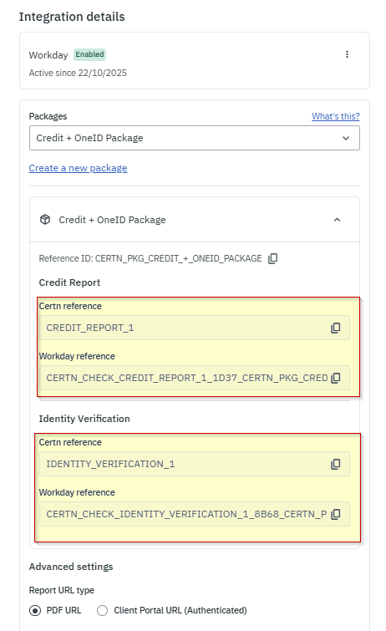Open the What's this? help link

coord(336,116)
